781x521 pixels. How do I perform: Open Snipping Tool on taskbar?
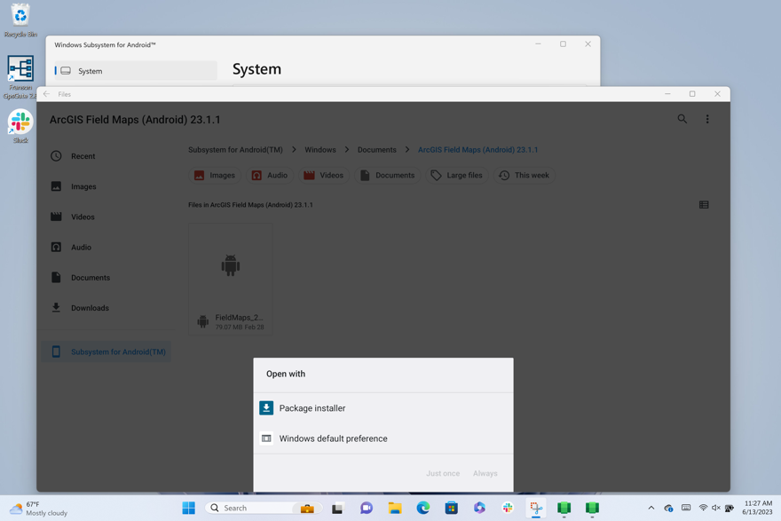click(x=536, y=508)
